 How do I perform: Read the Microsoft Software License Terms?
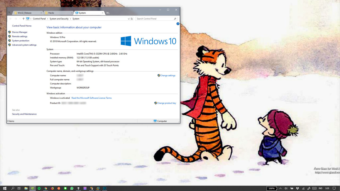pyautogui.click(x=92, y=98)
